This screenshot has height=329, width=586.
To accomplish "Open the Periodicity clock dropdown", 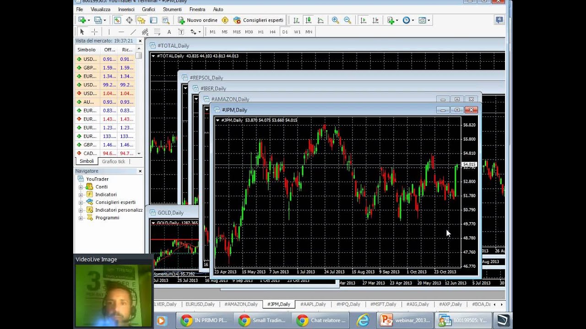I will coord(408,20).
